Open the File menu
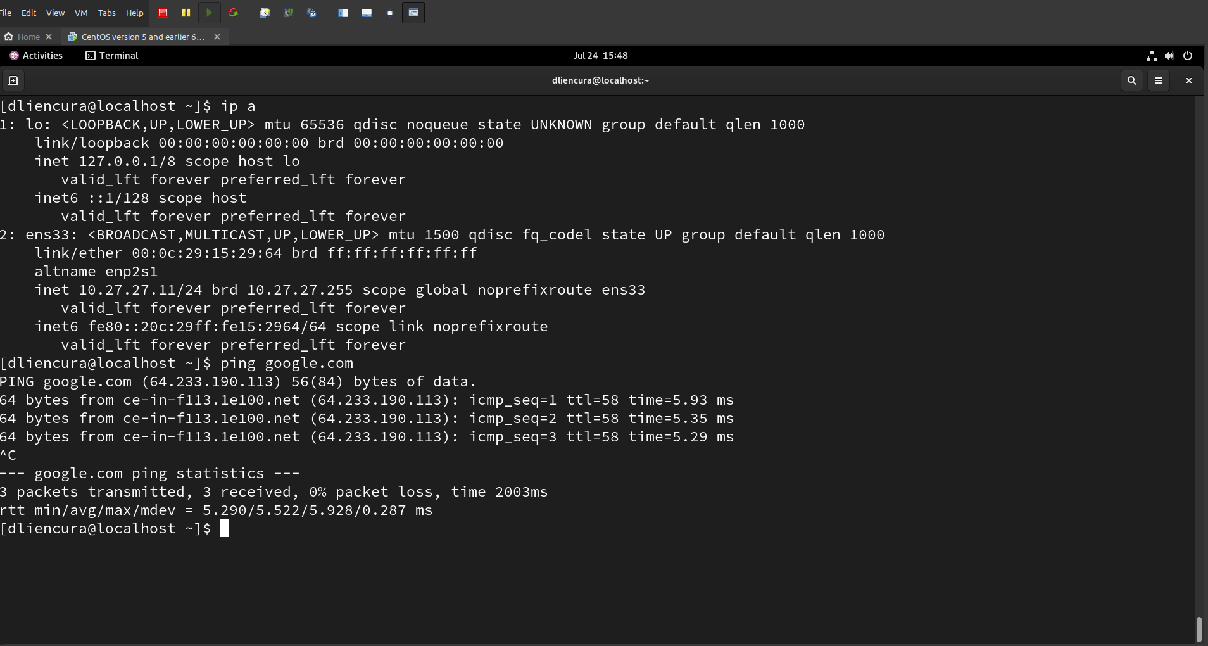Screen dimensions: 1208x646 tap(6, 13)
